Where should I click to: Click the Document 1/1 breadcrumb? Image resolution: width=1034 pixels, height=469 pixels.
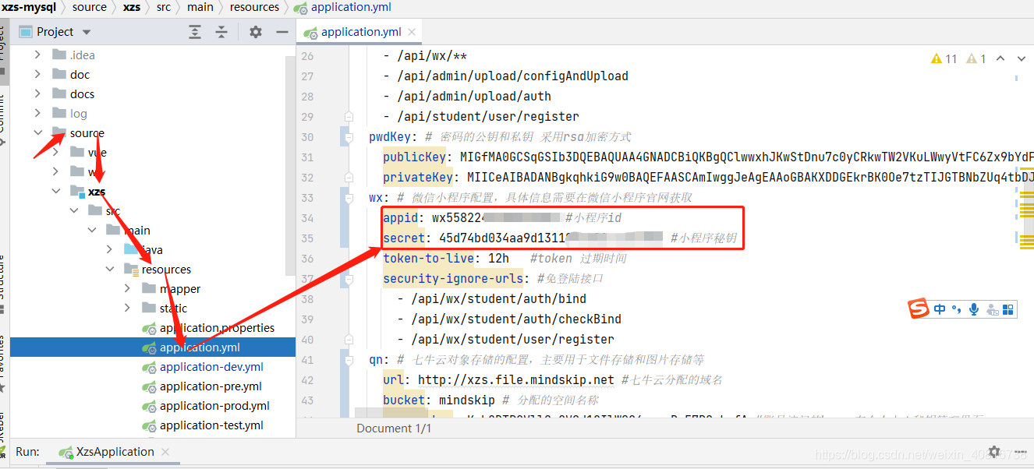coord(394,428)
